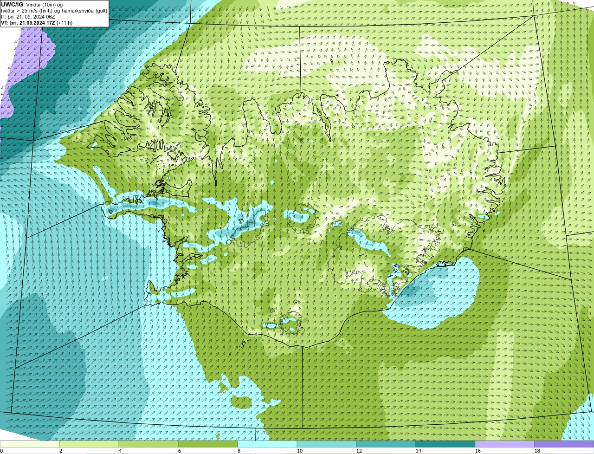
Task: Click the 16–18 m/s lavender legend swatch
Action: [505, 444]
